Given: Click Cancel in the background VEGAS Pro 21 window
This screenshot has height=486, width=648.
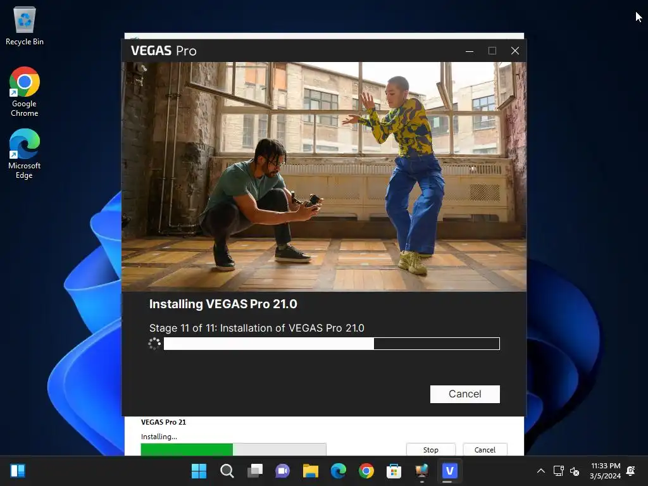Looking at the screenshot, I should click(x=485, y=449).
